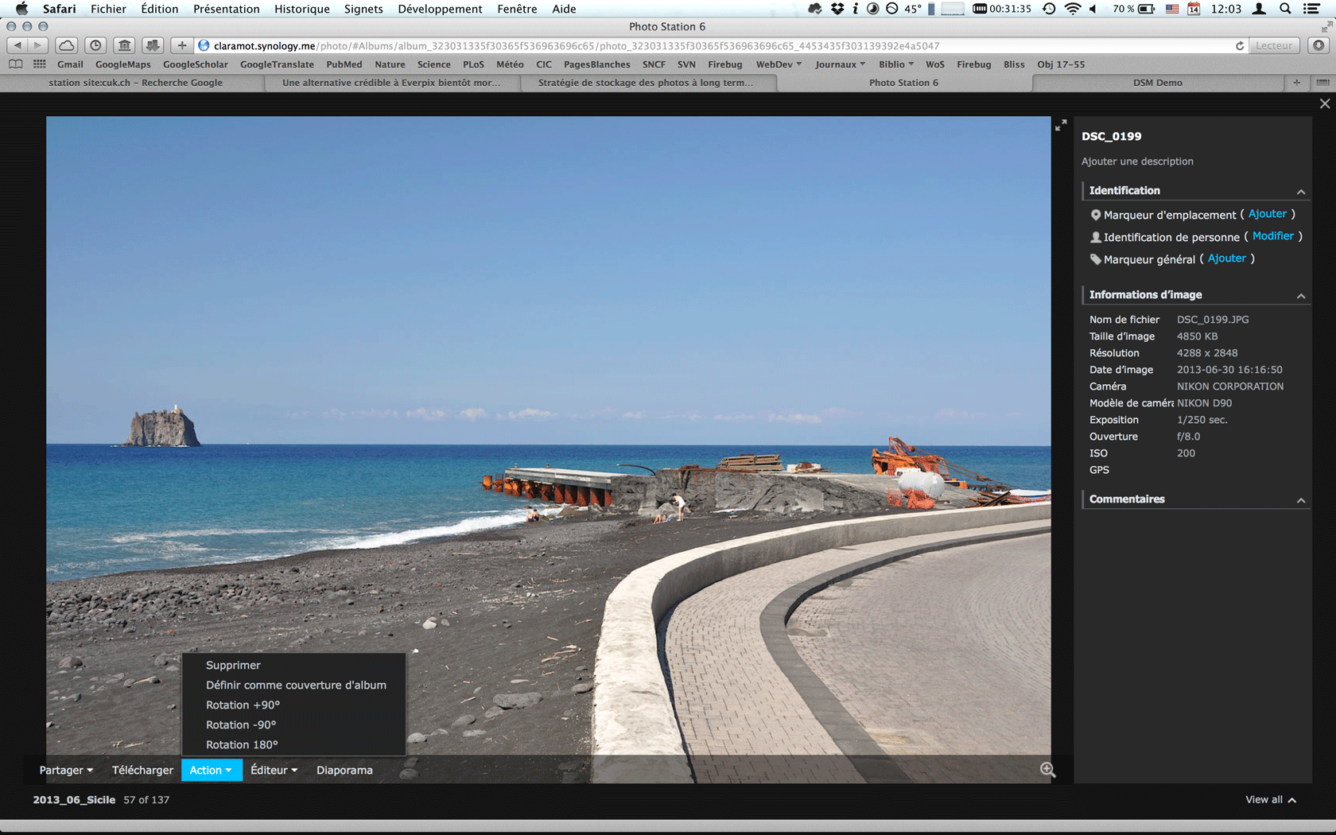Click the volume icon in the menu bar
This screenshot has width=1336, height=835.
click(x=1093, y=9)
